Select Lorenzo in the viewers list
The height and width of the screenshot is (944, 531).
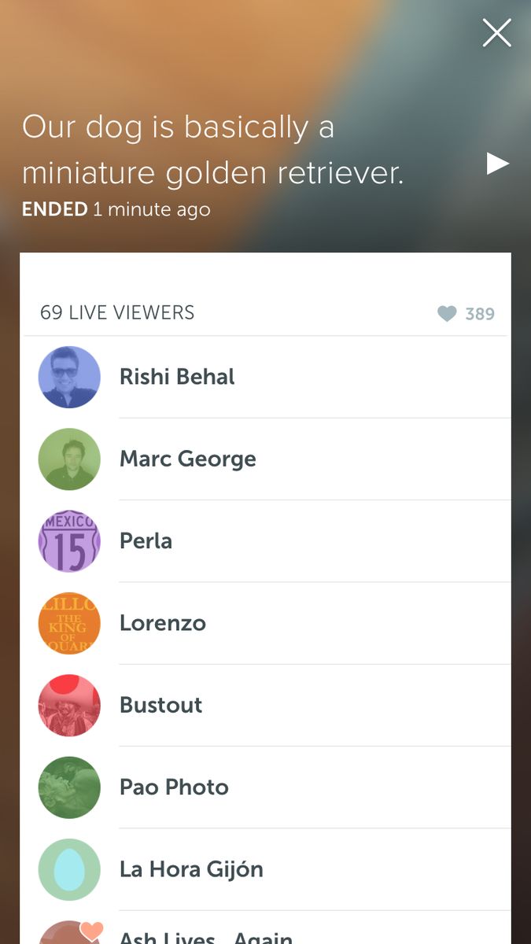(163, 623)
